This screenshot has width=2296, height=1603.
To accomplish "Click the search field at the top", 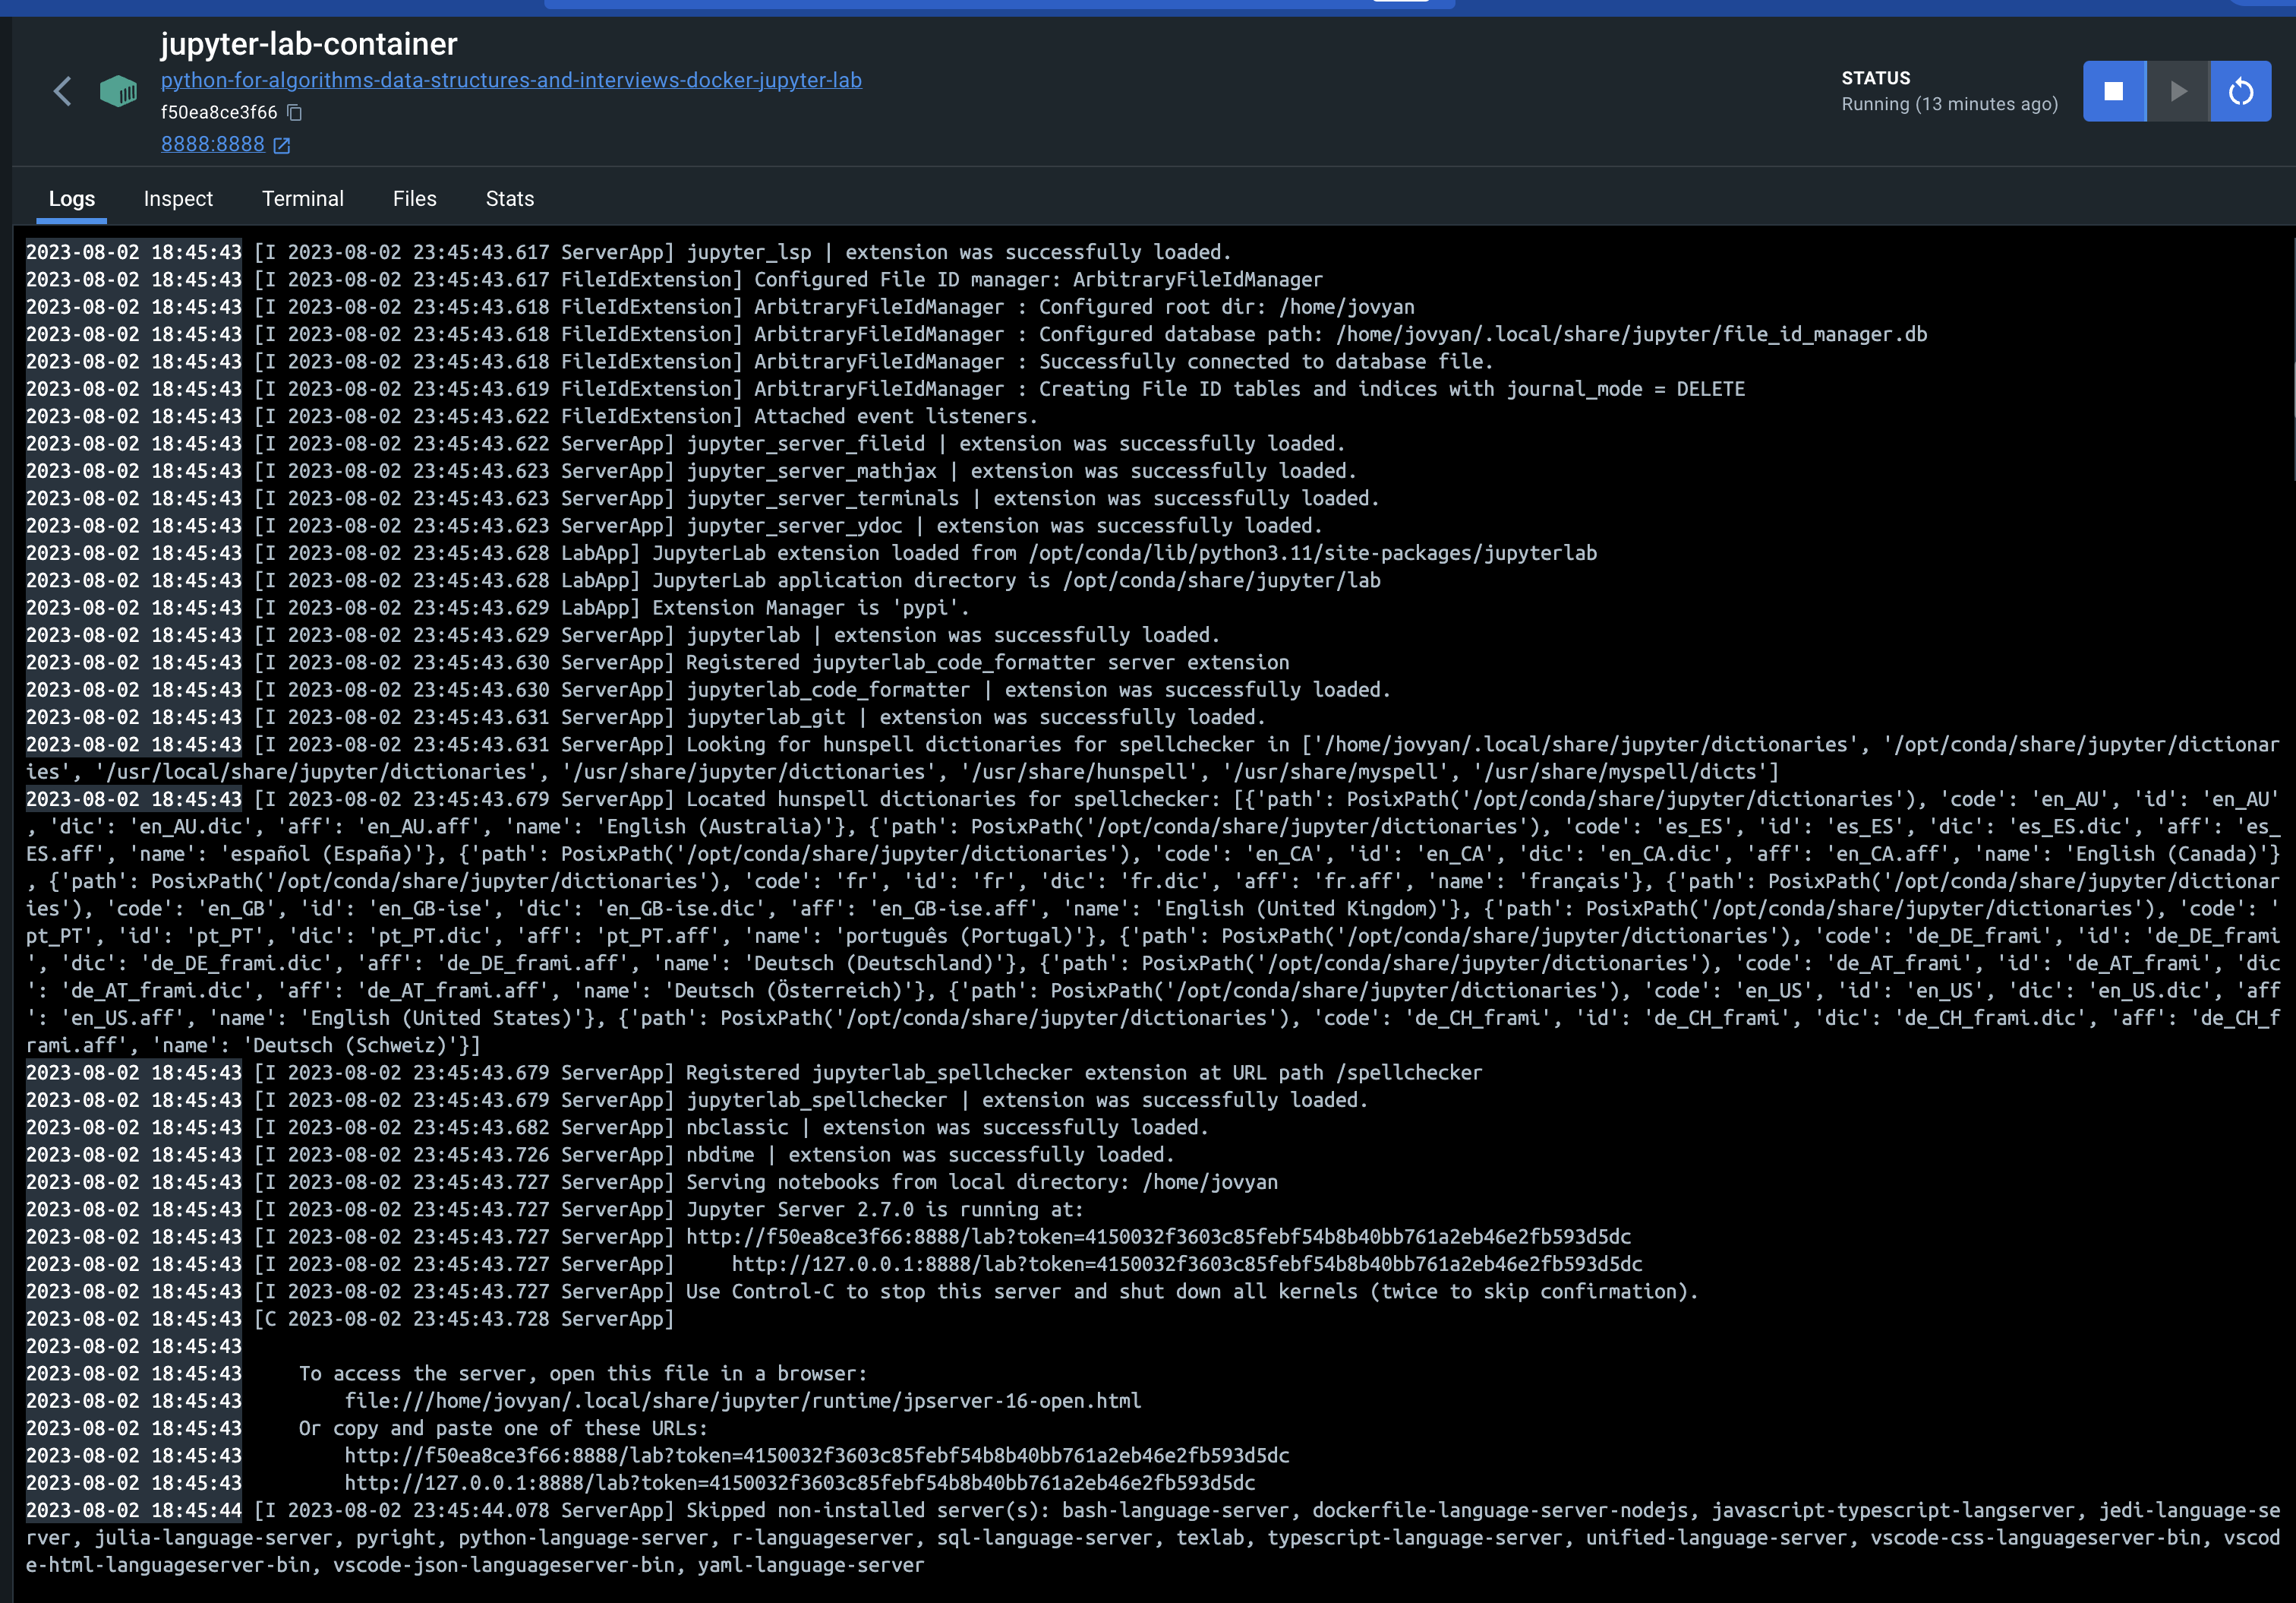I will (1000, 5).
